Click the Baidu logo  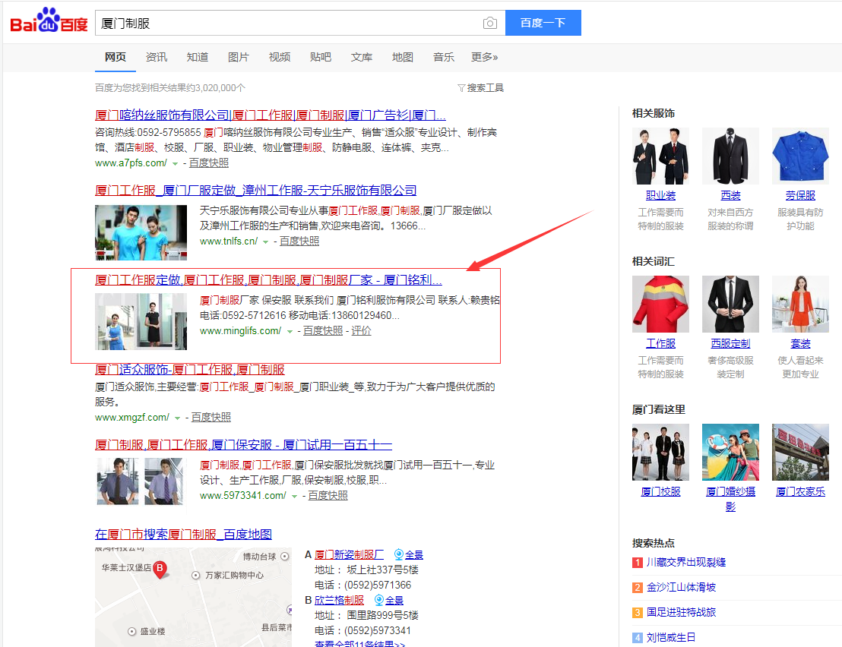[49, 22]
